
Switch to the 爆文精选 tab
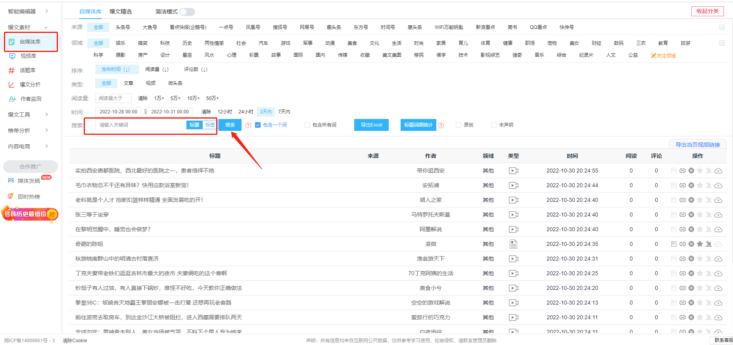pos(121,11)
